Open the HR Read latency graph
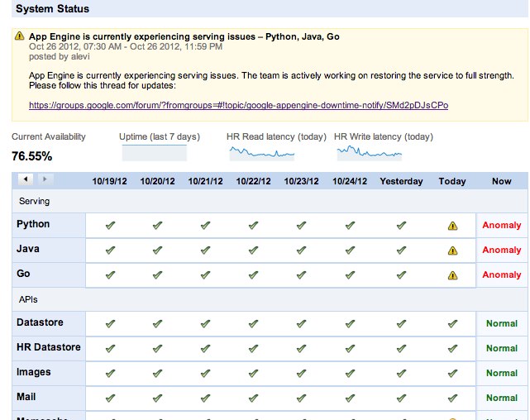This screenshot has width=530, height=420. [x=260, y=152]
